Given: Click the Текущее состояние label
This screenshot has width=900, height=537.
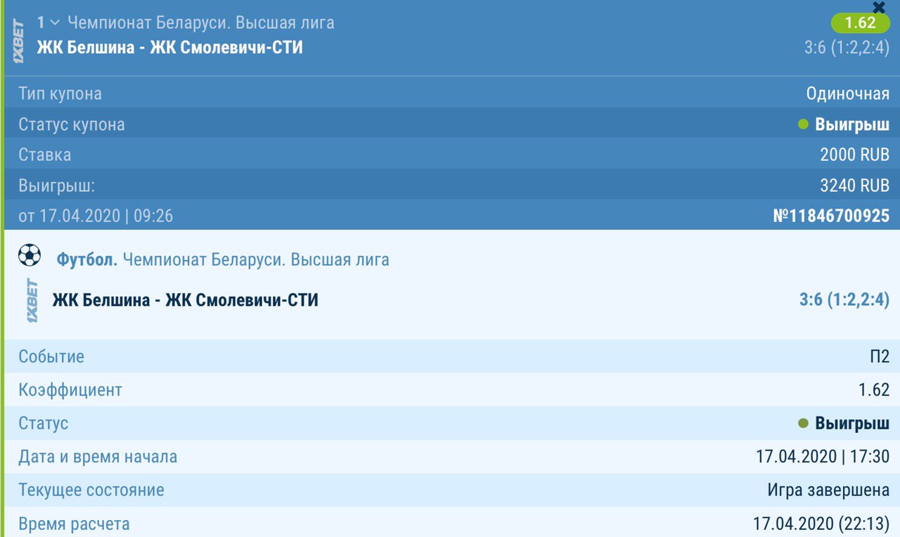Looking at the screenshot, I should (x=91, y=490).
